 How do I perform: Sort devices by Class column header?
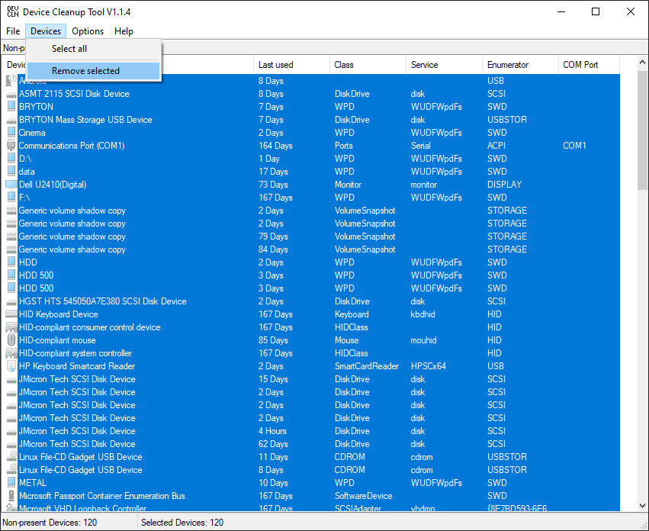pyautogui.click(x=368, y=65)
